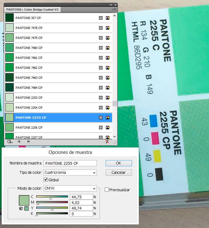This screenshot has height=228, width=209.
Task: Select the PANTONE 357 CP dark green swatch
Action: pyautogui.click(x=9, y=17)
